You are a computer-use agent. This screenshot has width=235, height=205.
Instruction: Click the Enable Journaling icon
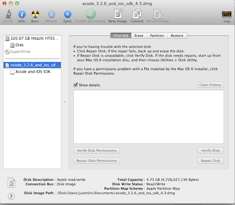pos(91,14)
